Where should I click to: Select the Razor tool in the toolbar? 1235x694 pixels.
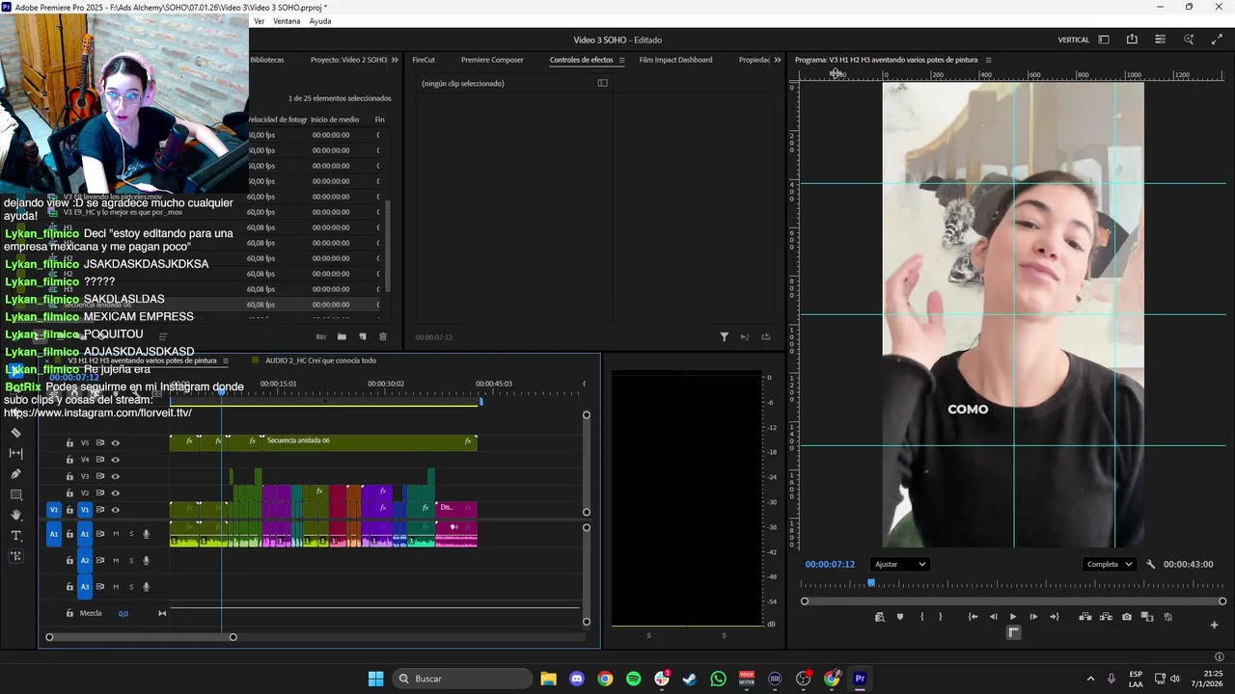15,433
